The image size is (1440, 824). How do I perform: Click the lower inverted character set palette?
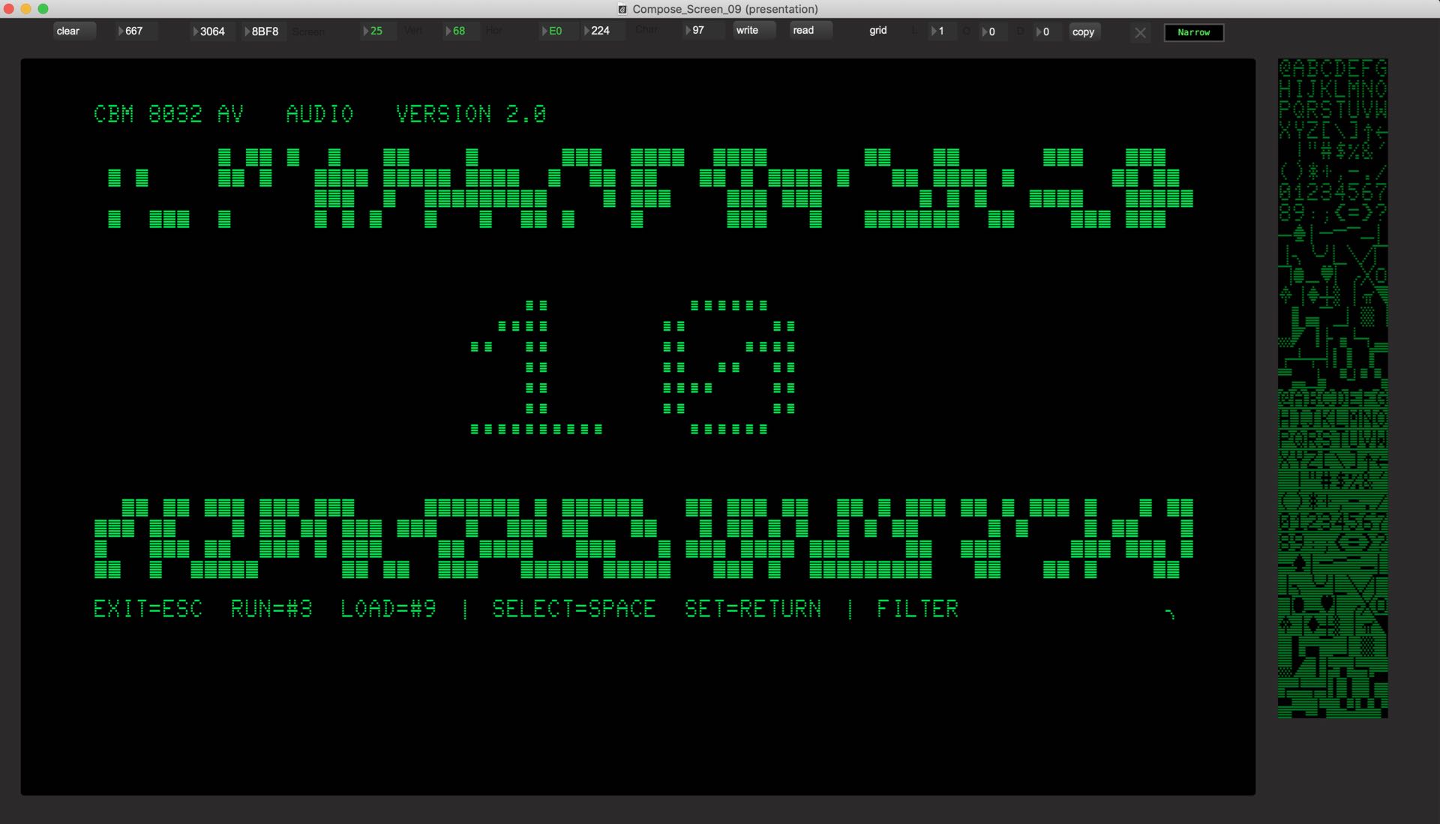coord(1332,553)
